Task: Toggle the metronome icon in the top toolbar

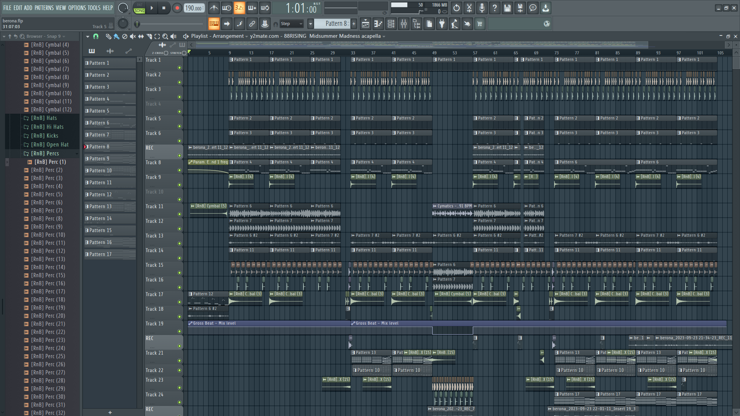Action: (214, 8)
